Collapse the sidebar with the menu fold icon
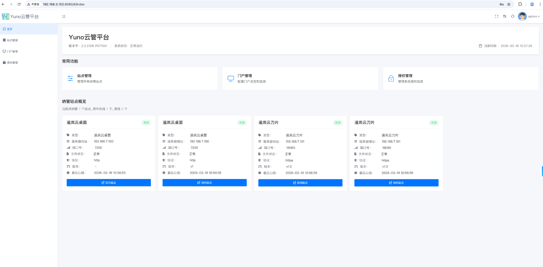The image size is (543, 267). 64,16
